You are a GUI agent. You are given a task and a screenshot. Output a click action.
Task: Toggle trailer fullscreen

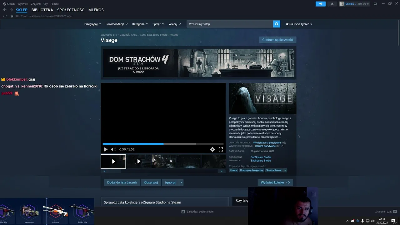point(221,149)
